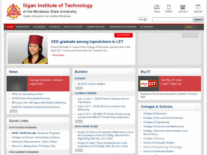Open College of Engineering link
Viewport: 207px width, 155px height.
[156, 122]
